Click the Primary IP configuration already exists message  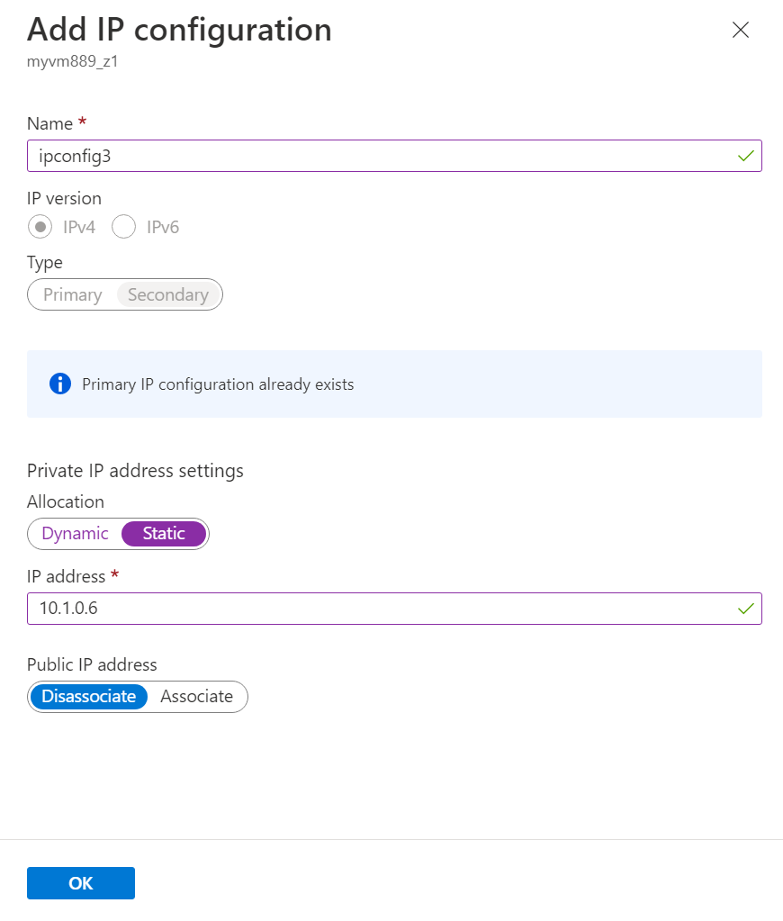pos(218,384)
